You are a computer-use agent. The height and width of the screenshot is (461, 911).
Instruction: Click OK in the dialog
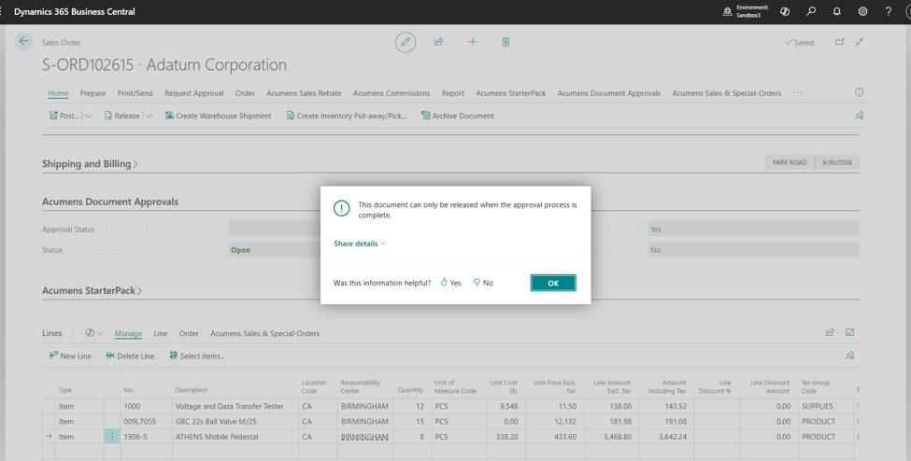[x=553, y=283]
